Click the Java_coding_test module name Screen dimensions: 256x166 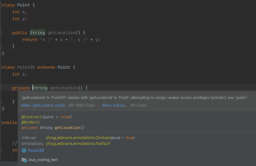[43, 160]
